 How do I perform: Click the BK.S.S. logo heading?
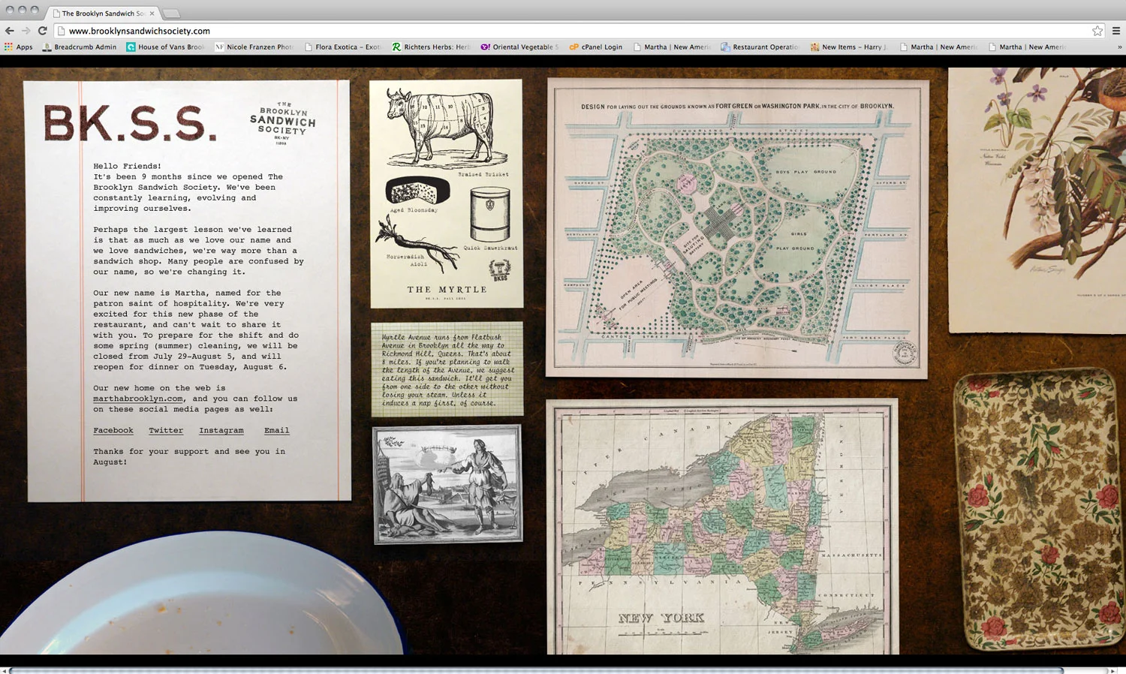pos(130,123)
